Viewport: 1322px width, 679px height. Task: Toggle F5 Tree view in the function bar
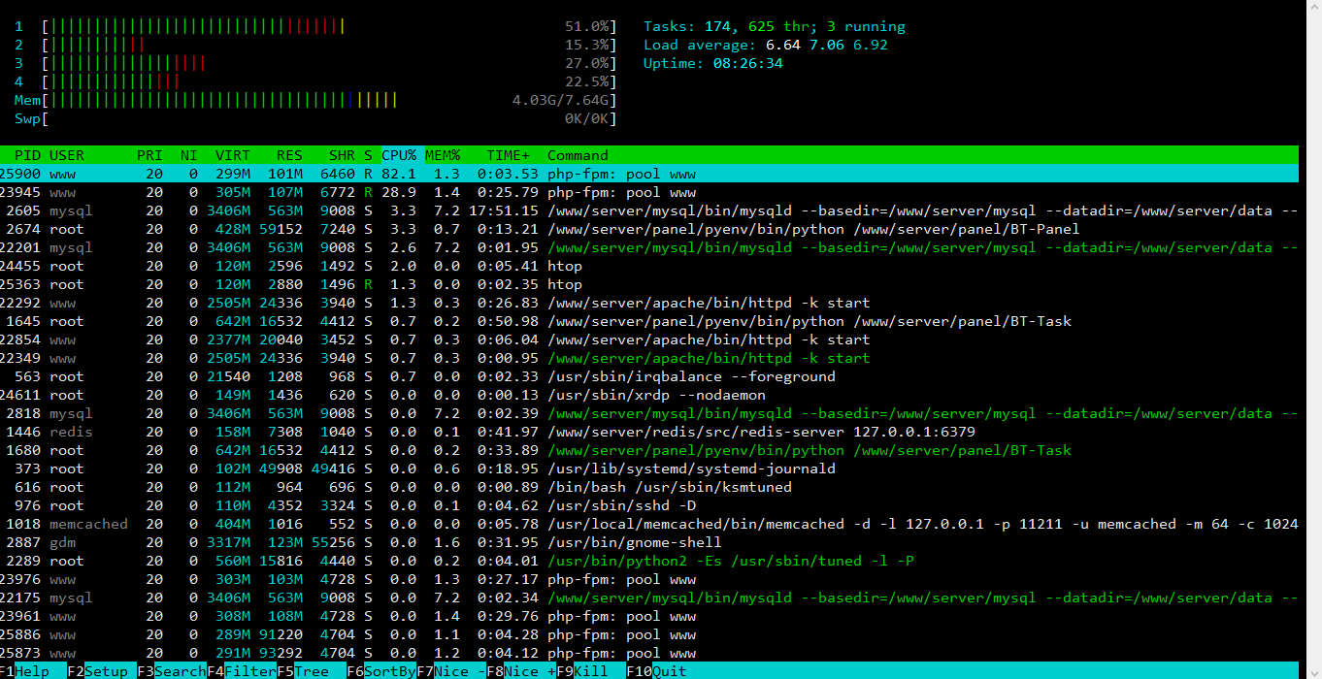tap(313, 671)
